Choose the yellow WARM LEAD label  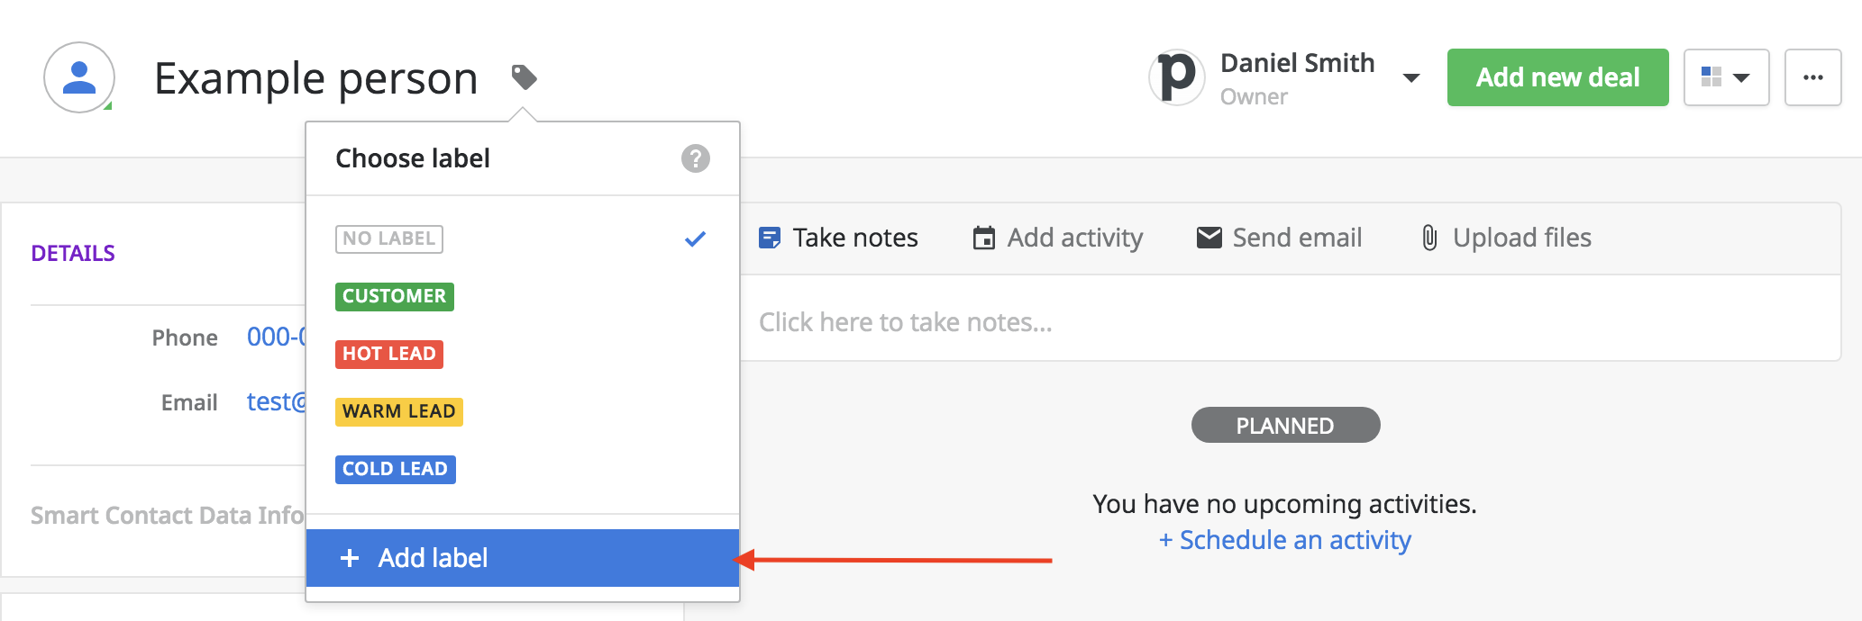[x=399, y=411]
